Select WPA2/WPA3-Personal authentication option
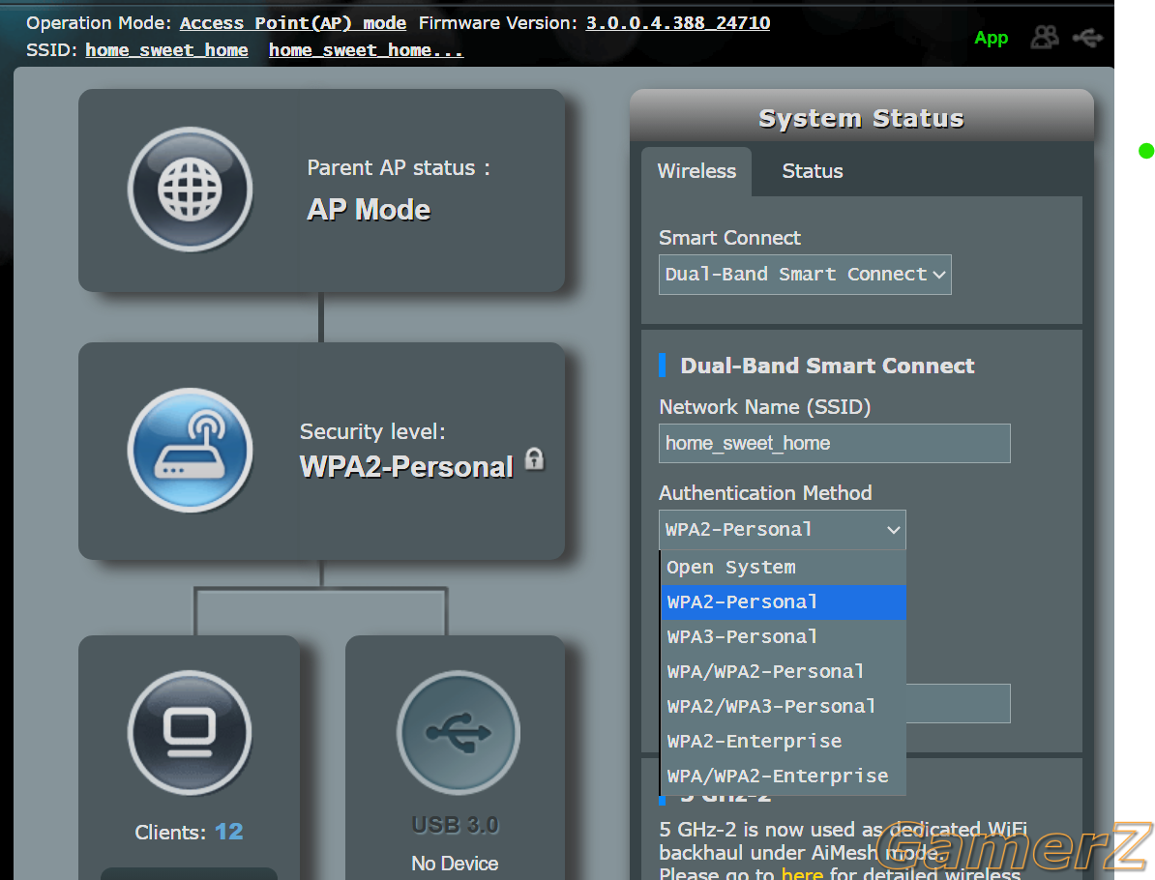 [784, 706]
